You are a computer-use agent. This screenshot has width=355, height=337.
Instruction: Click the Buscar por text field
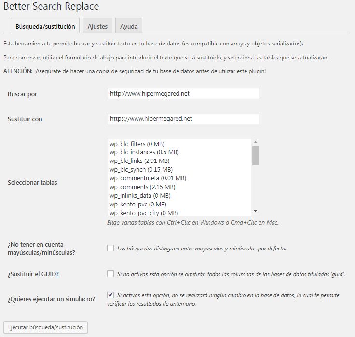[183, 93]
